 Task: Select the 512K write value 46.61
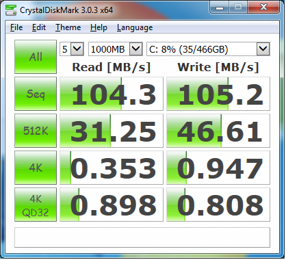coord(218,131)
